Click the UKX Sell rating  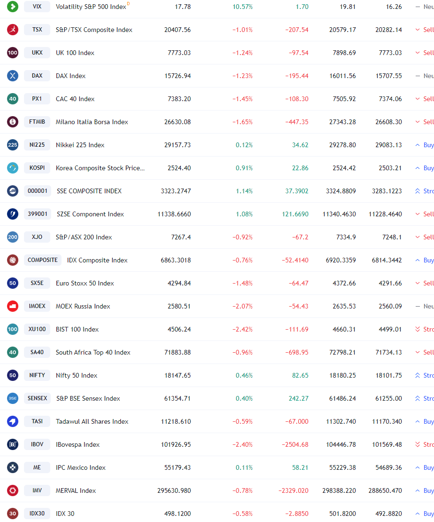pos(425,53)
